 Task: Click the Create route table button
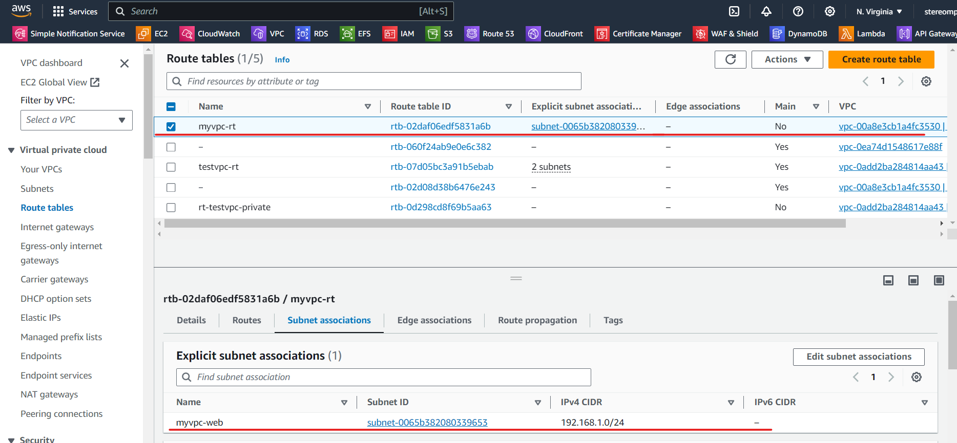[x=881, y=59]
